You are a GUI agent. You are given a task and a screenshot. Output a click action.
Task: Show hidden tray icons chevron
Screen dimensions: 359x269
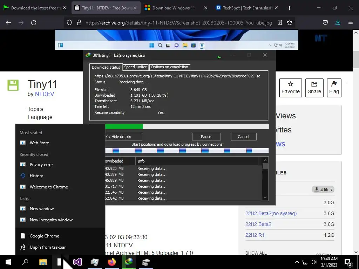pos(297,262)
